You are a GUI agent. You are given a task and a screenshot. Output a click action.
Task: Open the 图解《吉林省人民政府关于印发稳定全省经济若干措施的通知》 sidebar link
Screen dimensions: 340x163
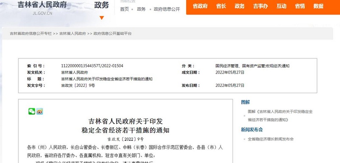coord(280,116)
